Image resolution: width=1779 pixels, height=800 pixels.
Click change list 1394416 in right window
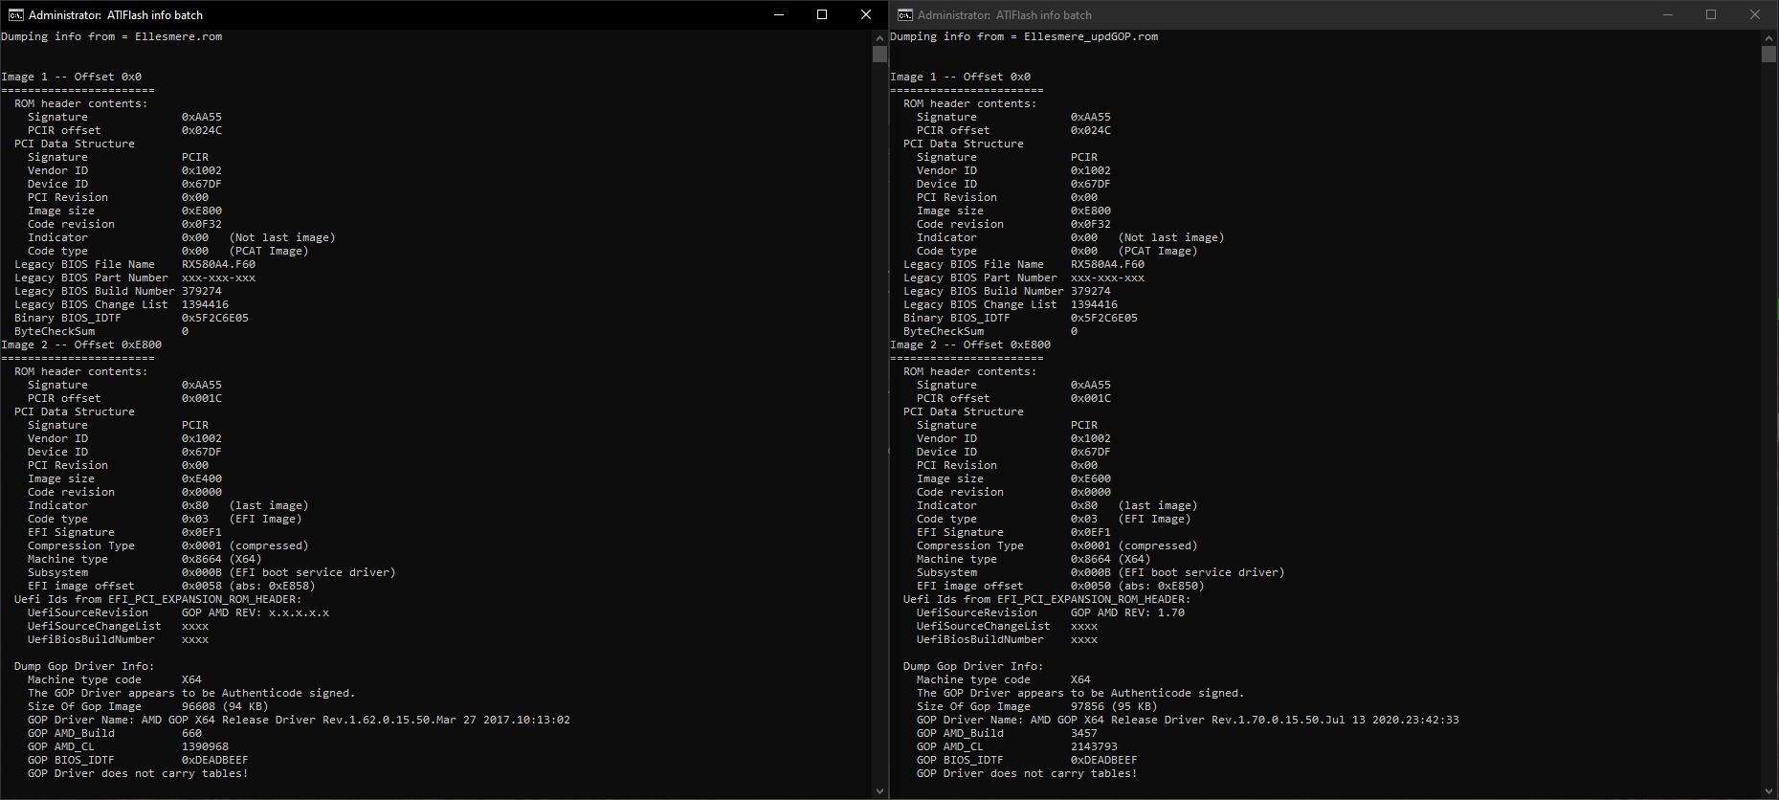click(x=1095, y=304)
